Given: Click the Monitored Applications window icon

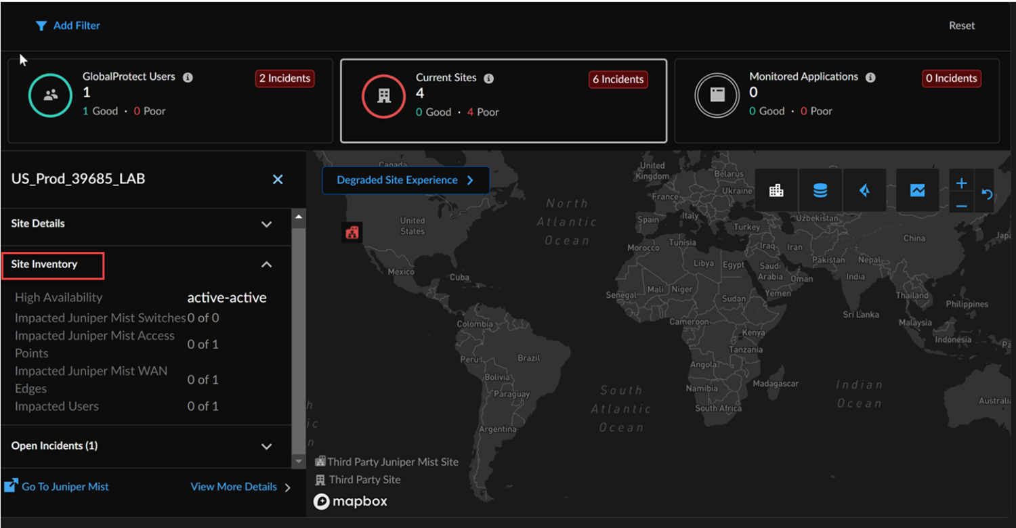Looking at the screenshot, I should [x=717, y=95].
